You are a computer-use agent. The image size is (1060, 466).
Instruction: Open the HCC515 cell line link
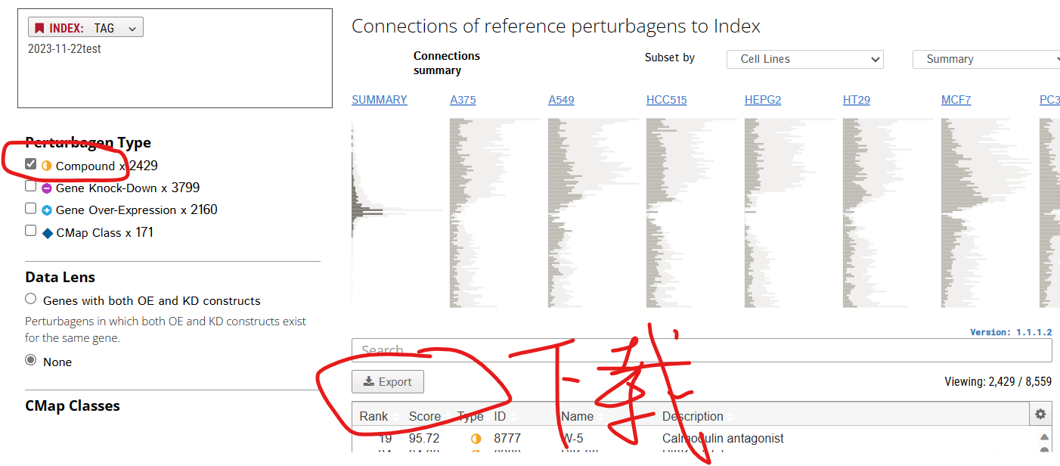pyautogui.click(x=667, y=100)
